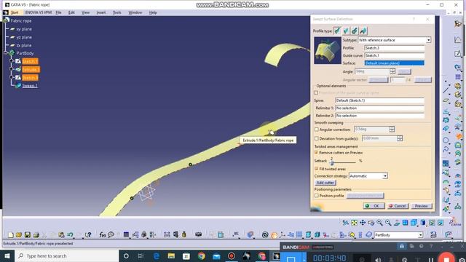Open the View menu
The width and height of the screenshot is (466, 262).
click(x=85, y=12)
